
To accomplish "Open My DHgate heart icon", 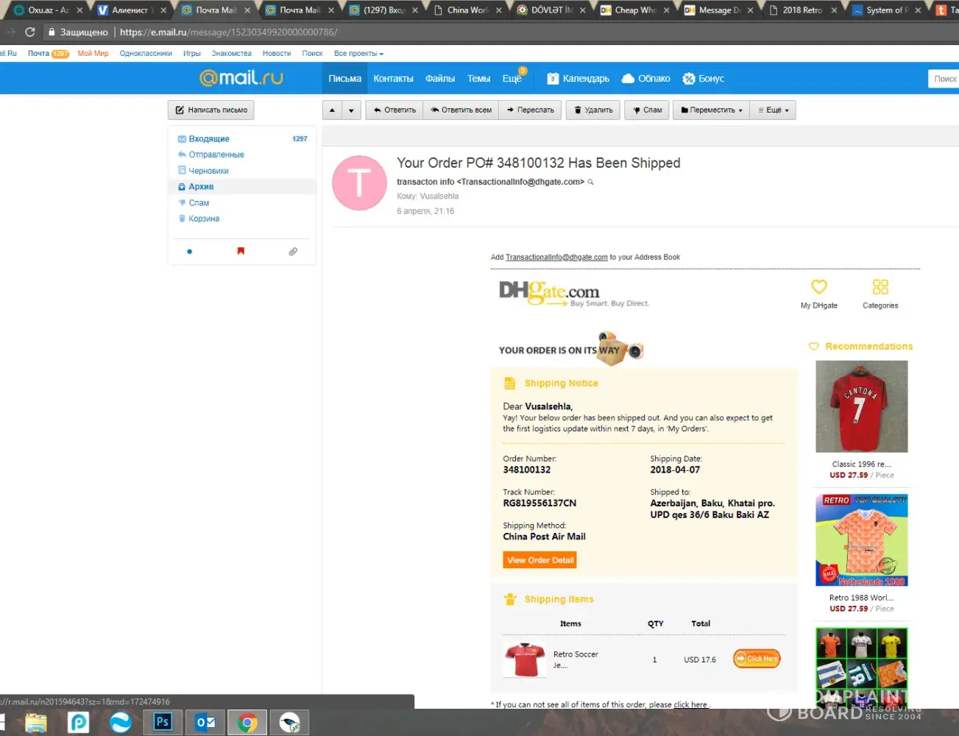I will (x=818, y=287).
